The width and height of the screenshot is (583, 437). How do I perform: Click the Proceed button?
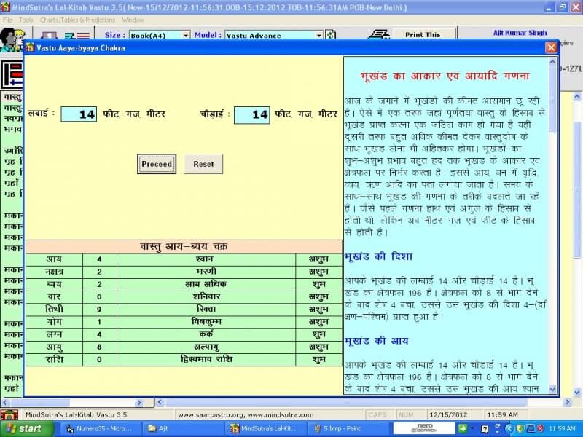coord(157,164)
